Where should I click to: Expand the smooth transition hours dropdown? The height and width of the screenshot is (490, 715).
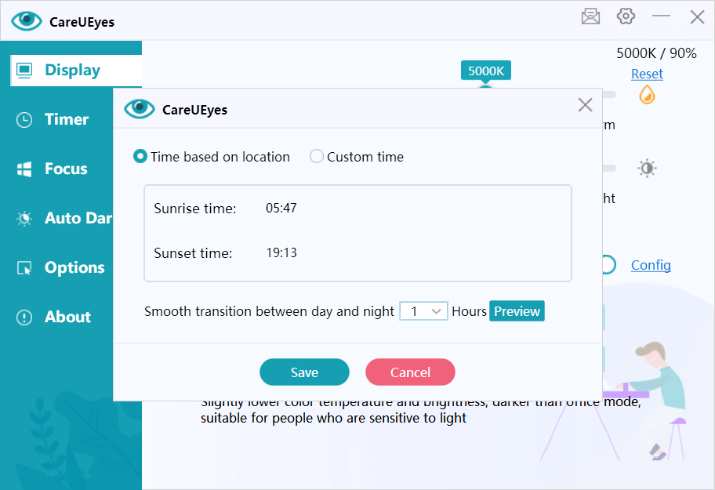[423, 311]
